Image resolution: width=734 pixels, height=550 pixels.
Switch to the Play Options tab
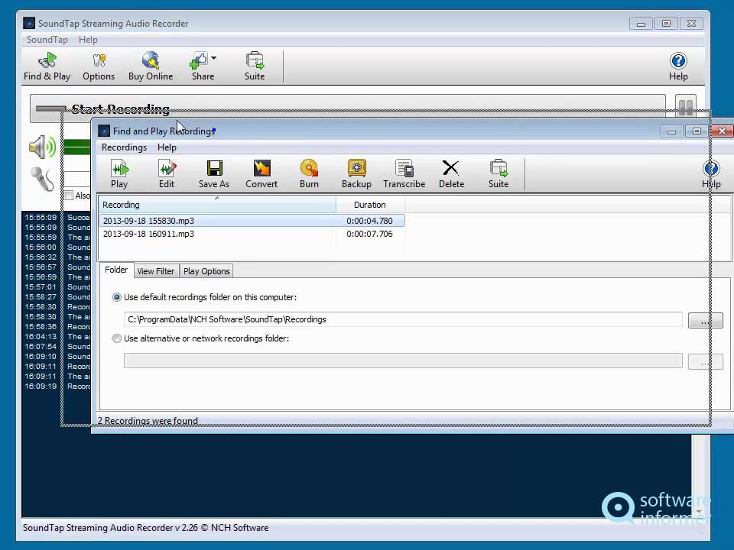[x=206, y=271]
